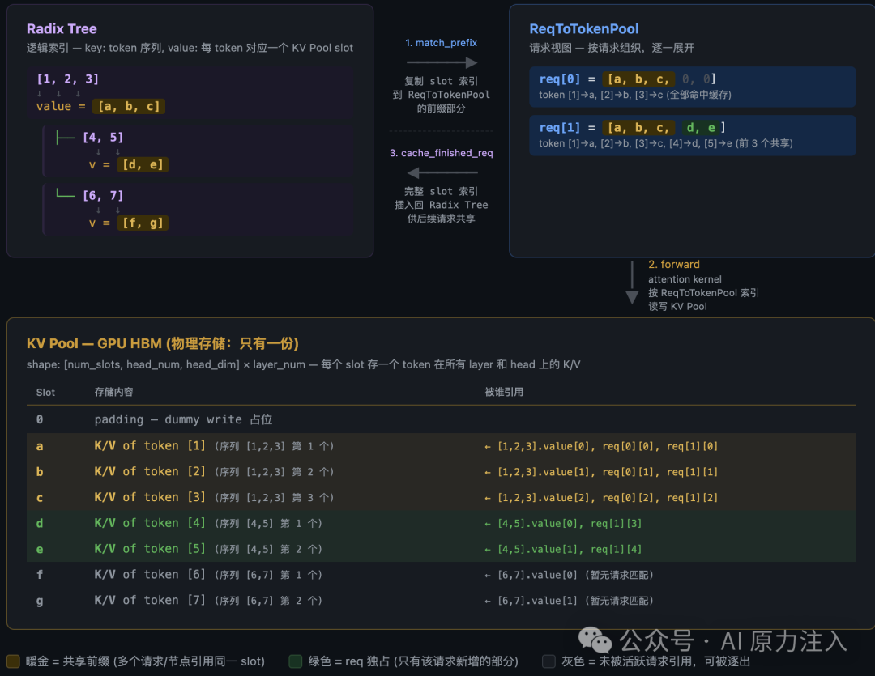
Task: Click the WeChat logo icon
Action: (x=595, y=640)
